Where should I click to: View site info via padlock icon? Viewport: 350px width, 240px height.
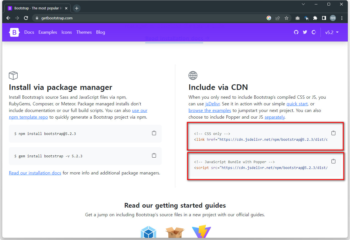coord(37,18)
